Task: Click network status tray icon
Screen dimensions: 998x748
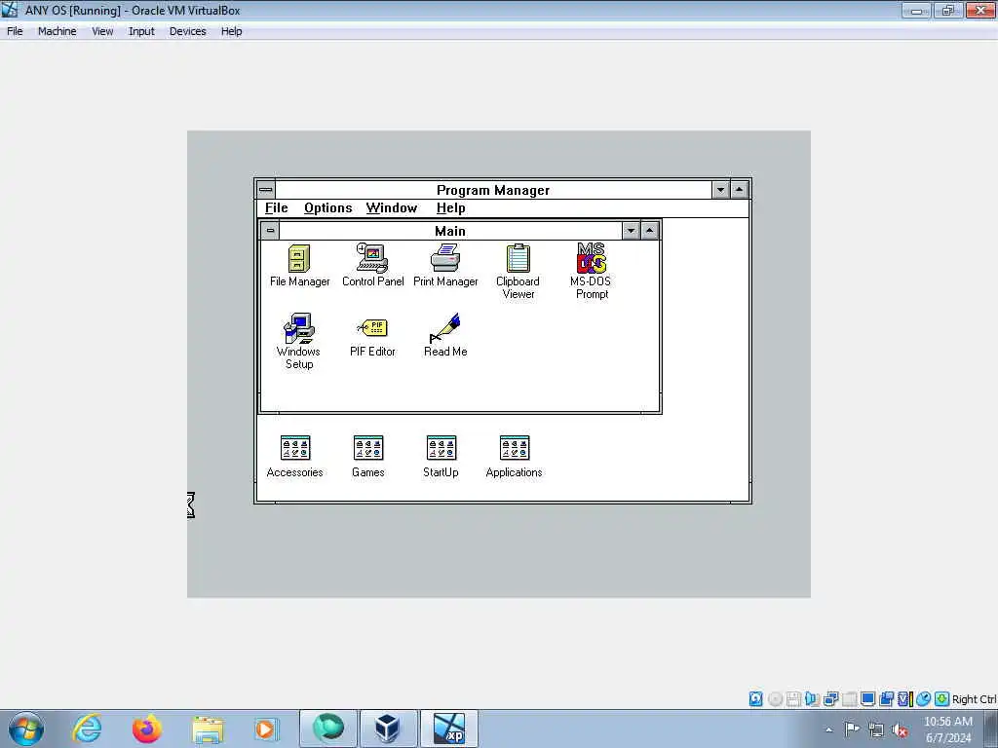Action: (x=876, y=729)
